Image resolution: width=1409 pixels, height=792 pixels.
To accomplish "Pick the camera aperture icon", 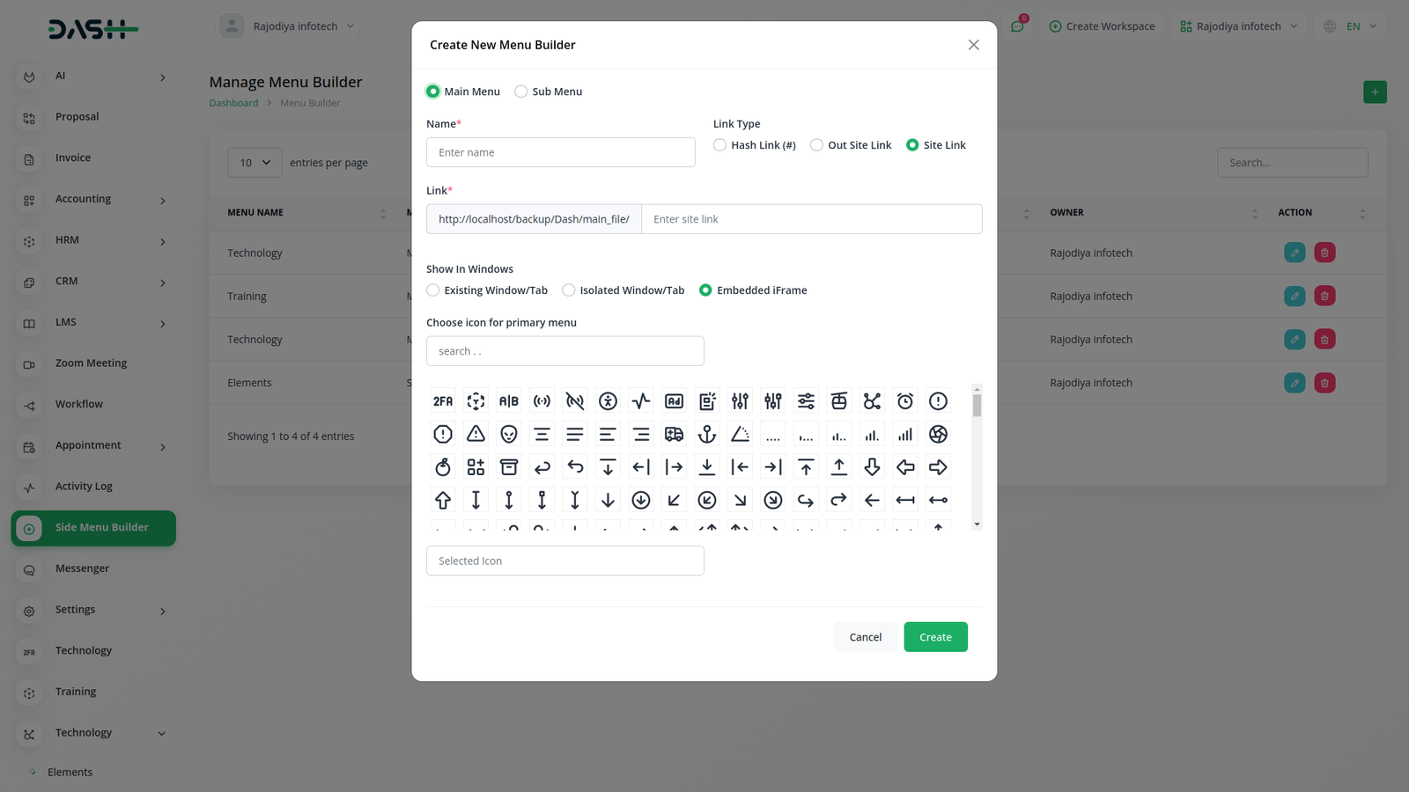I will 938,434.
